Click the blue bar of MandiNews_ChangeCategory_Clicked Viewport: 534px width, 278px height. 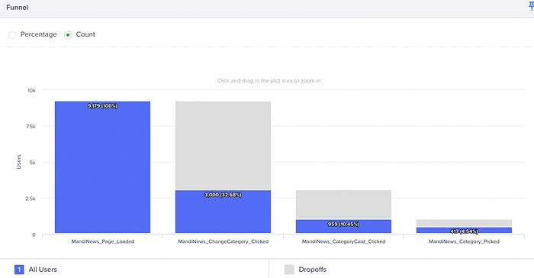(223, 212)
